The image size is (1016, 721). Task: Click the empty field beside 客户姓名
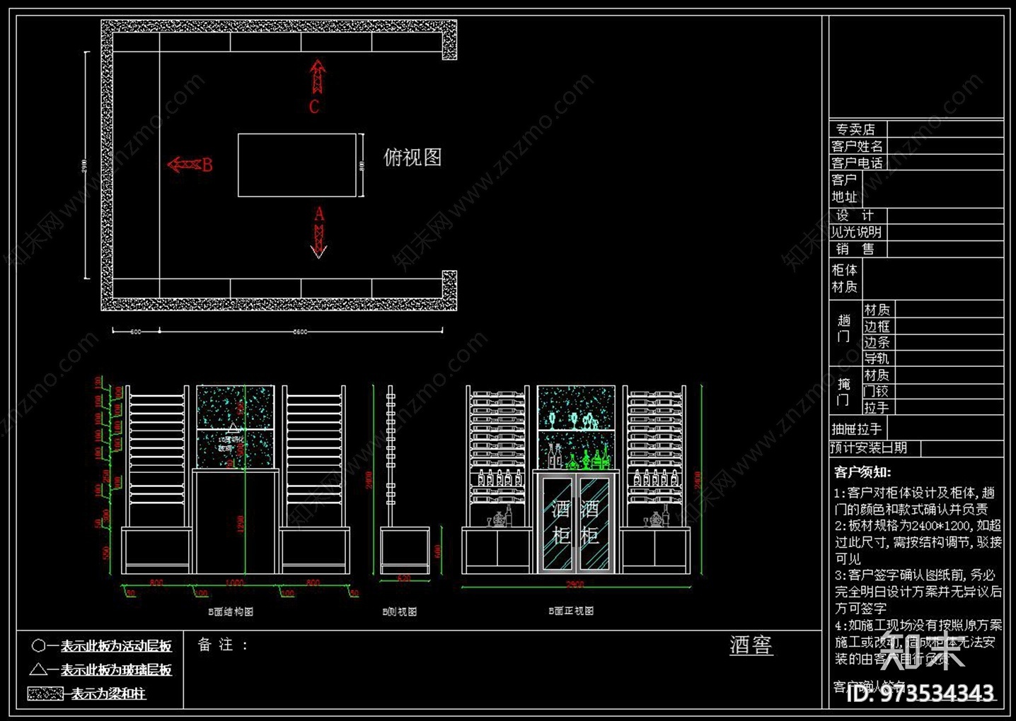[x=945, y=146]
